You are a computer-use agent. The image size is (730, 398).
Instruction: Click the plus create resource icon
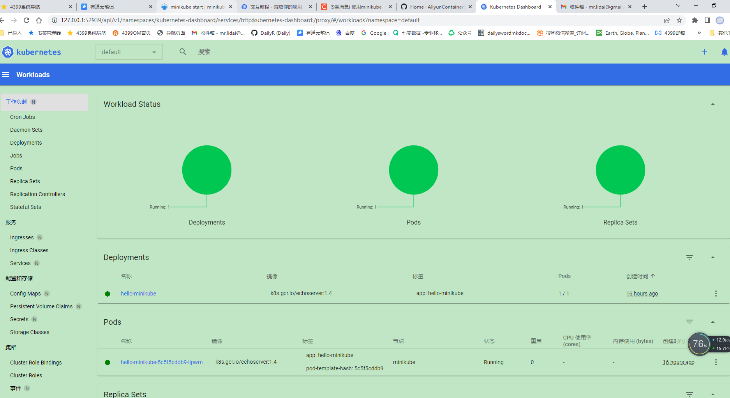(704, 52)
